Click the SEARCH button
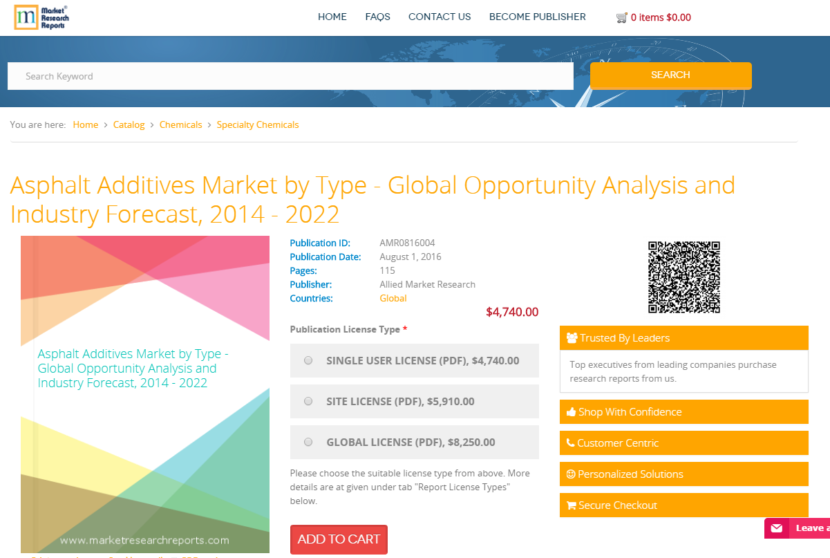Screen dimensions: 830x558 670,75
